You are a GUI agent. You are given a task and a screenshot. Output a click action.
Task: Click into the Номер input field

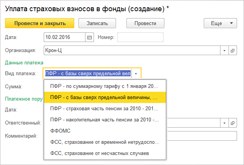[140, 37]
